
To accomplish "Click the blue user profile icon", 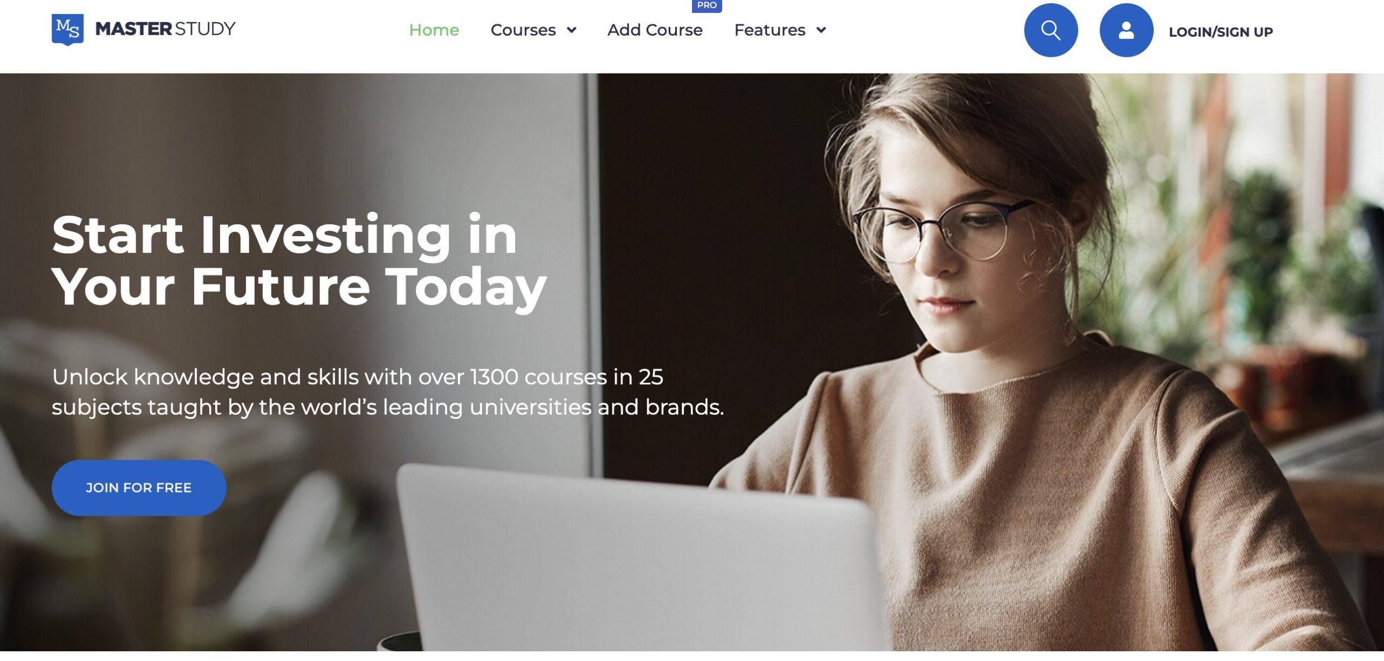I will (x=1126, y=30).
